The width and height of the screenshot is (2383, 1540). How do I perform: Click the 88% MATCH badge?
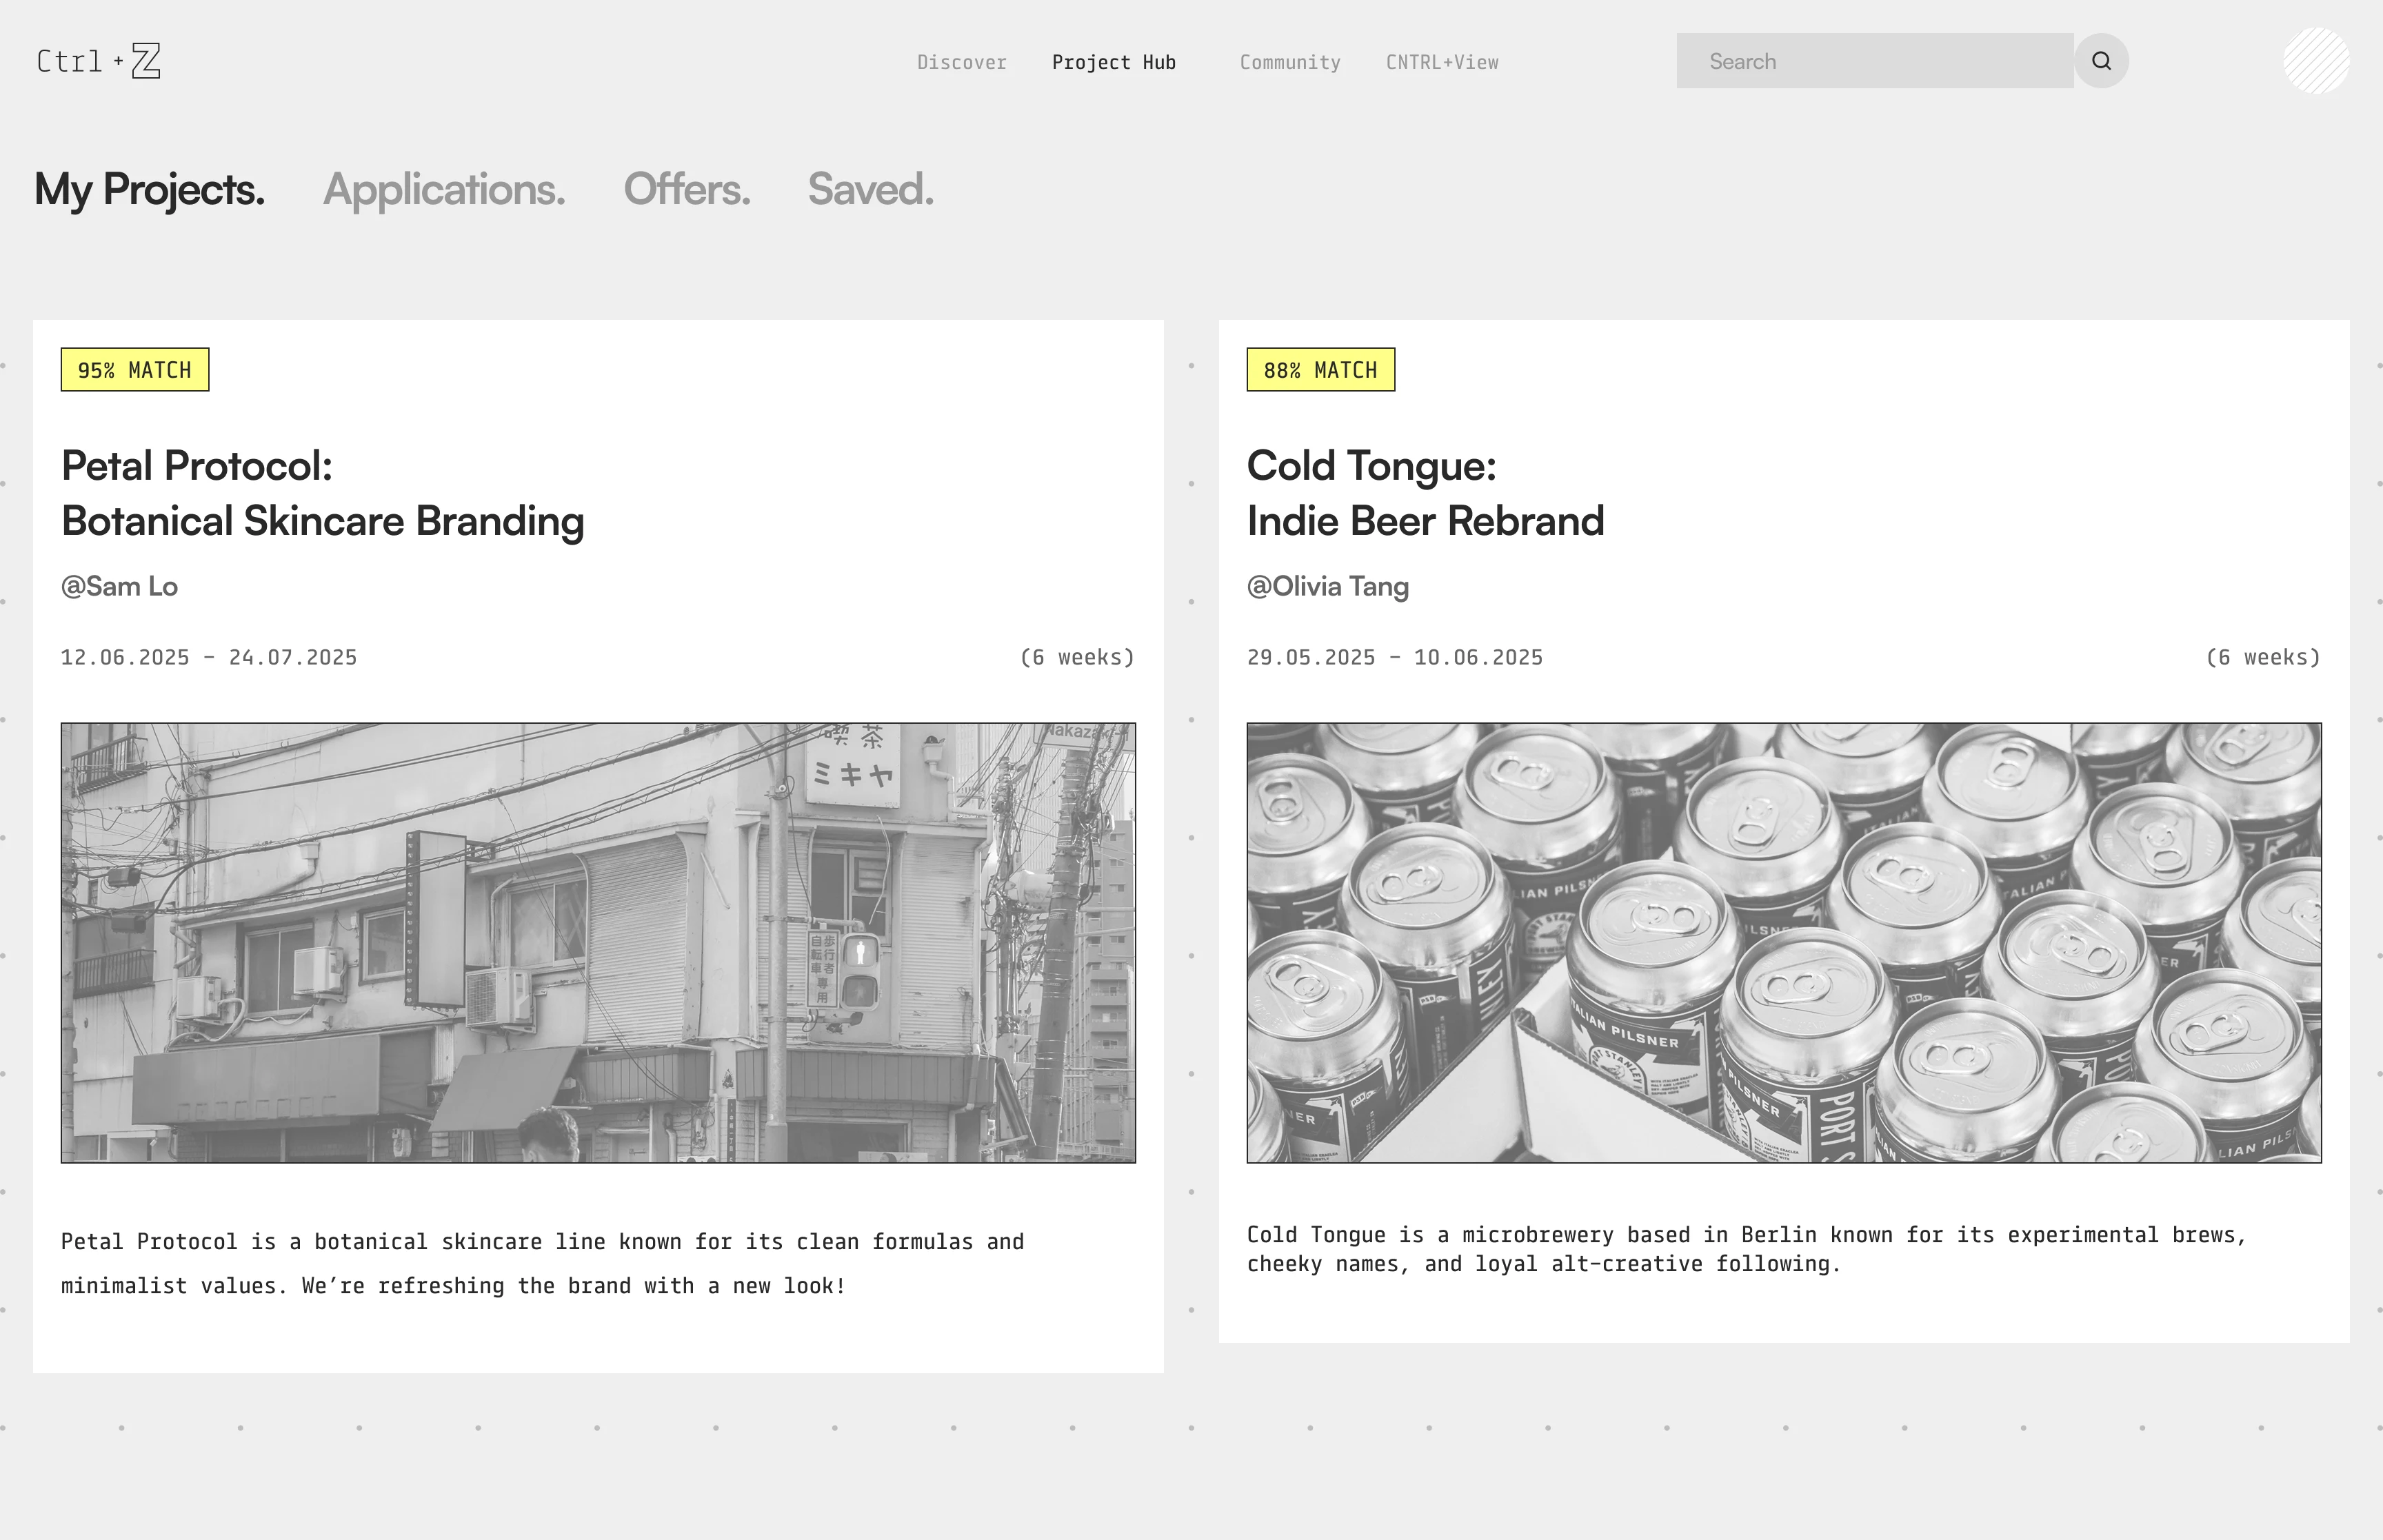tap(1320, 370)
